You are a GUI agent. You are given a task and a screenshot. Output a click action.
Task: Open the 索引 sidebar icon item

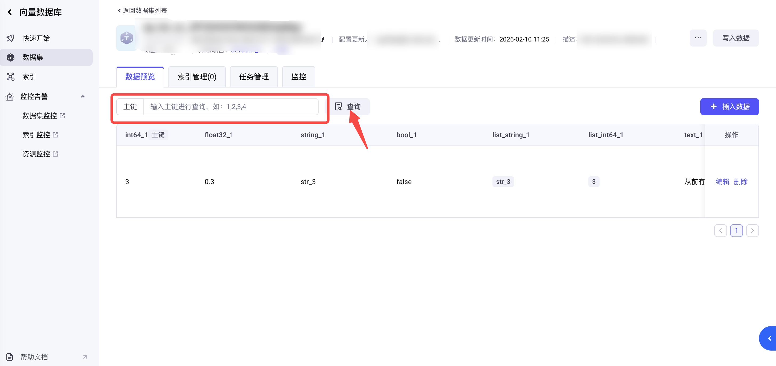click(11, 77)
